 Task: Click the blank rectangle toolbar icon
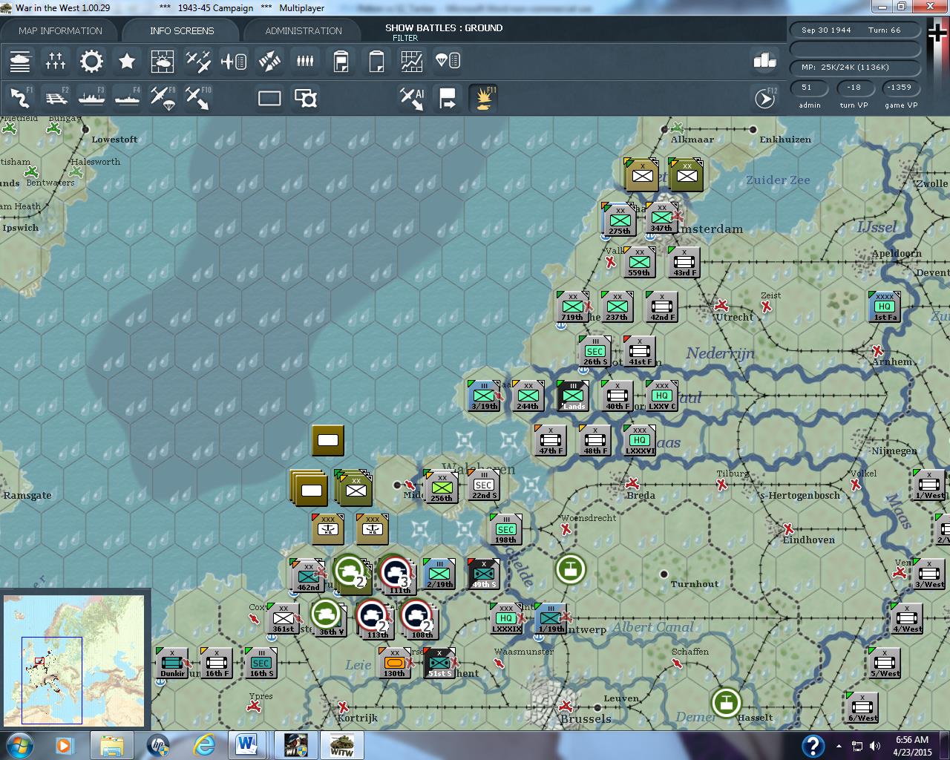point(269,98)
